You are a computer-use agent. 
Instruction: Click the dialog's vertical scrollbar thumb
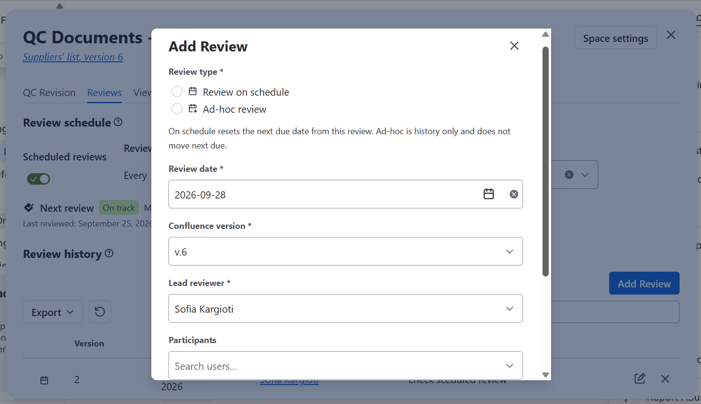pos(545,161)
